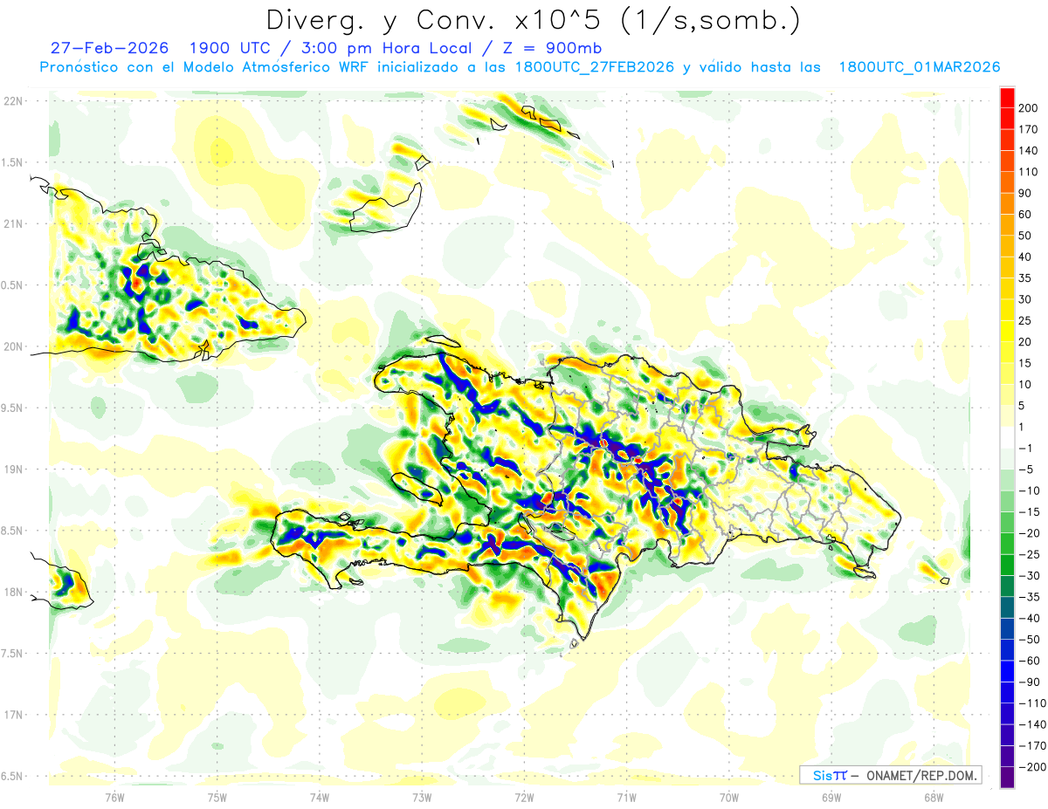Select the '72W' longitude label
The width and height of the screenshot is (1048, 809).
click(524, 798)
